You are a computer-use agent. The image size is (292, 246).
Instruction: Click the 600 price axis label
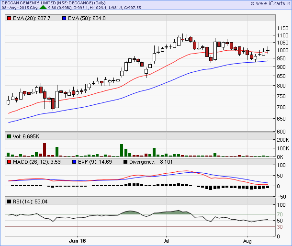tap(281, 132)
